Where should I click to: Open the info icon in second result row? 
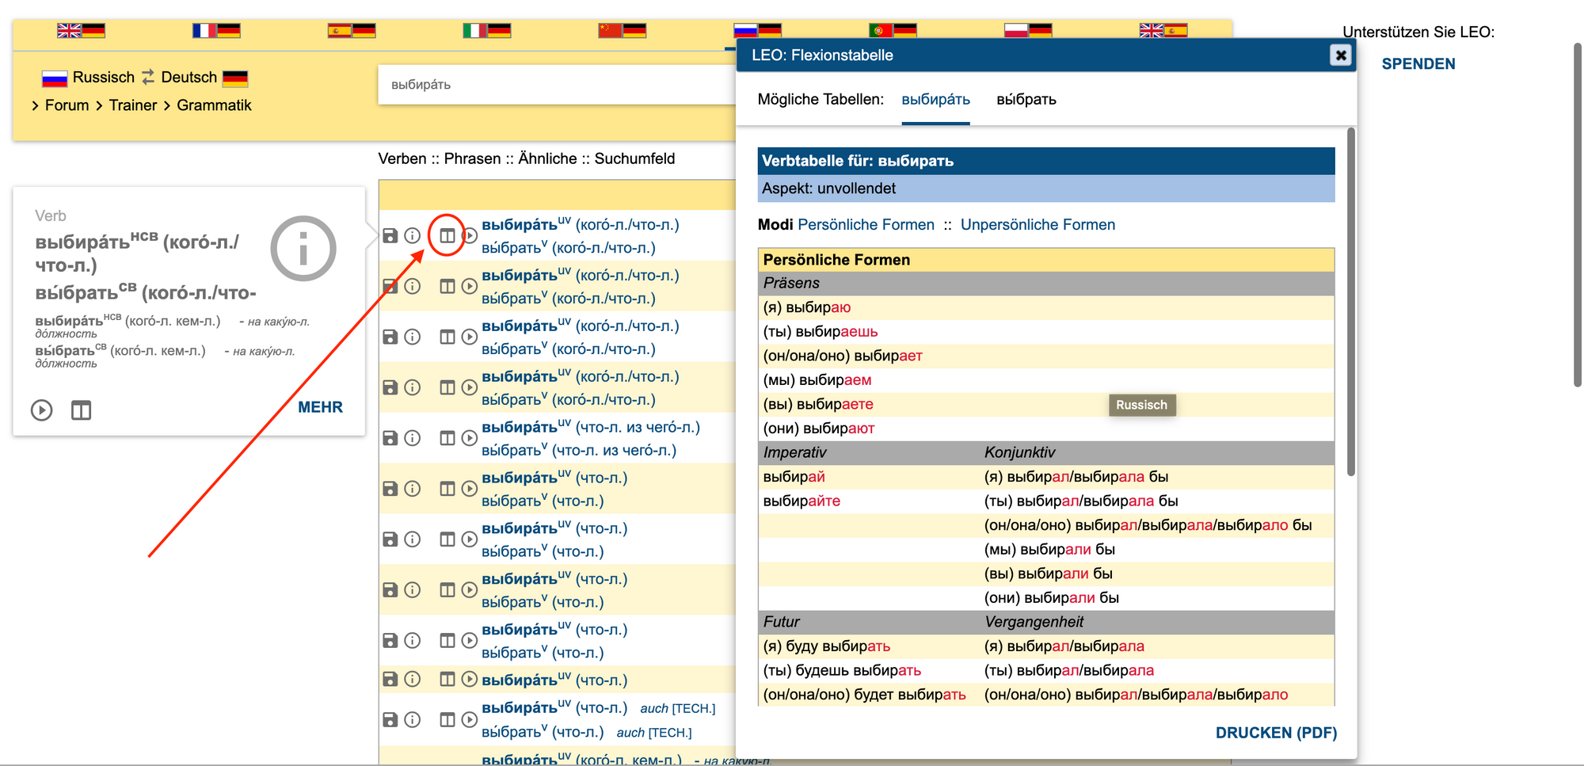tap(413, 287)
